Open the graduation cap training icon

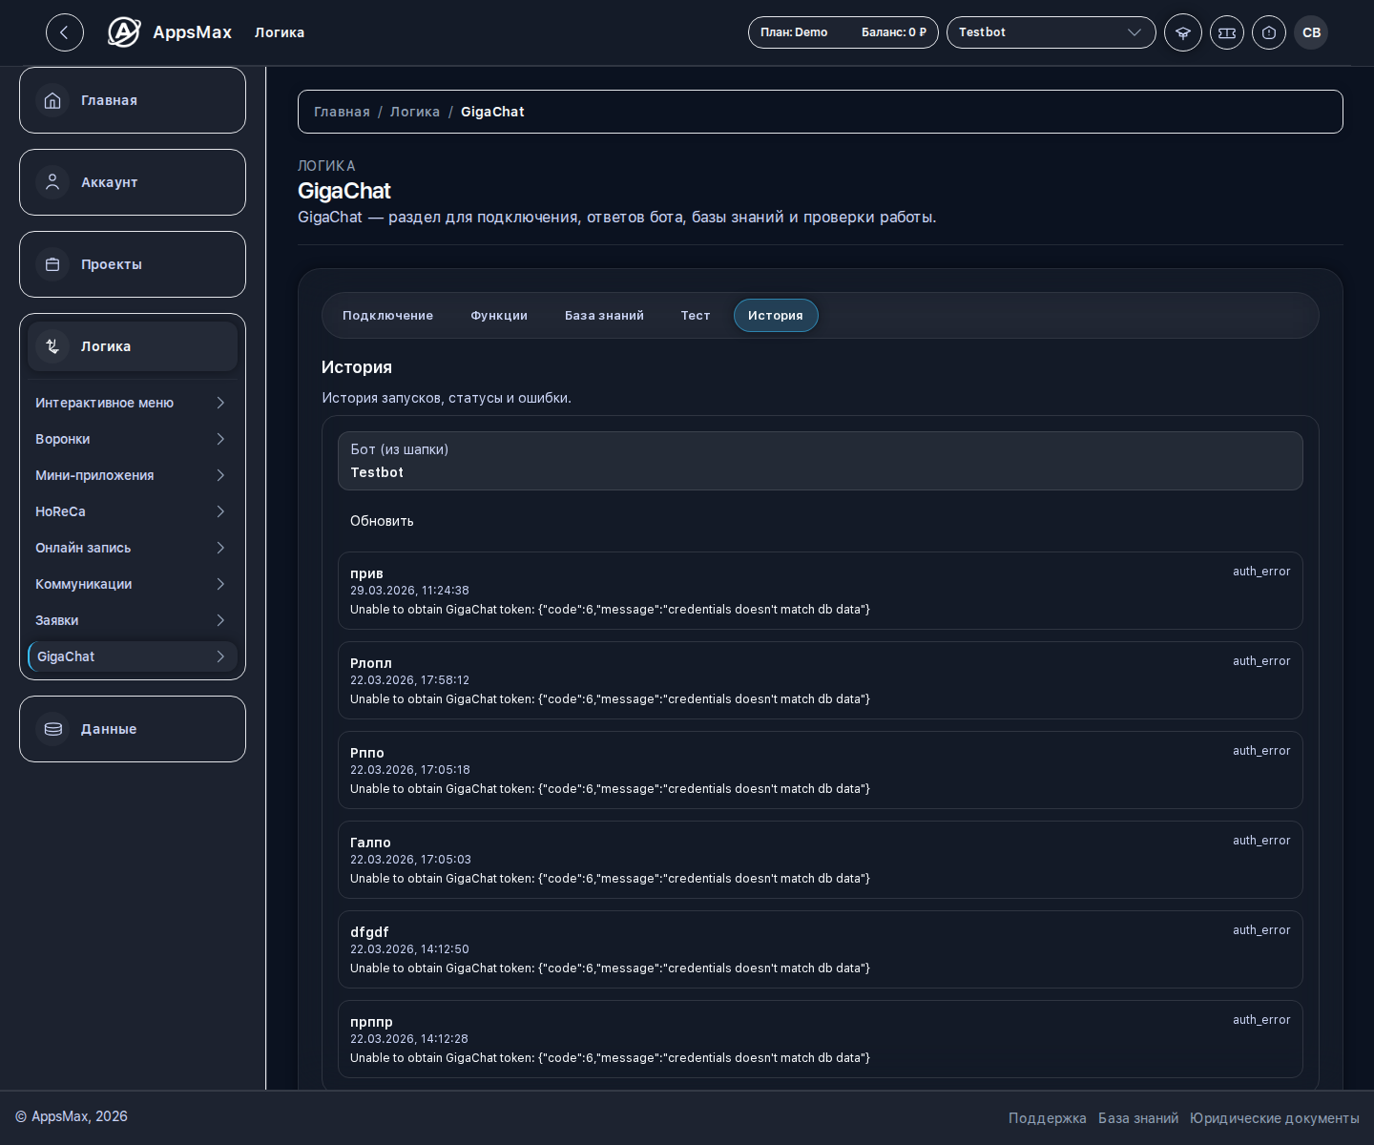point(1183,32)
